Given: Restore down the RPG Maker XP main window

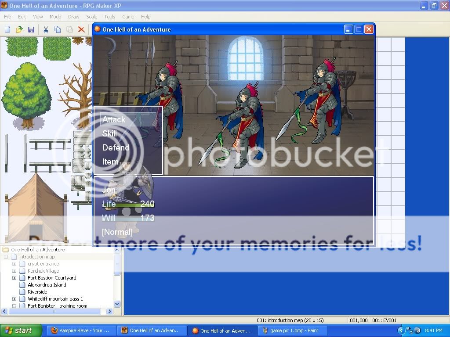Looking at the screenshot, I should [434, 5].
